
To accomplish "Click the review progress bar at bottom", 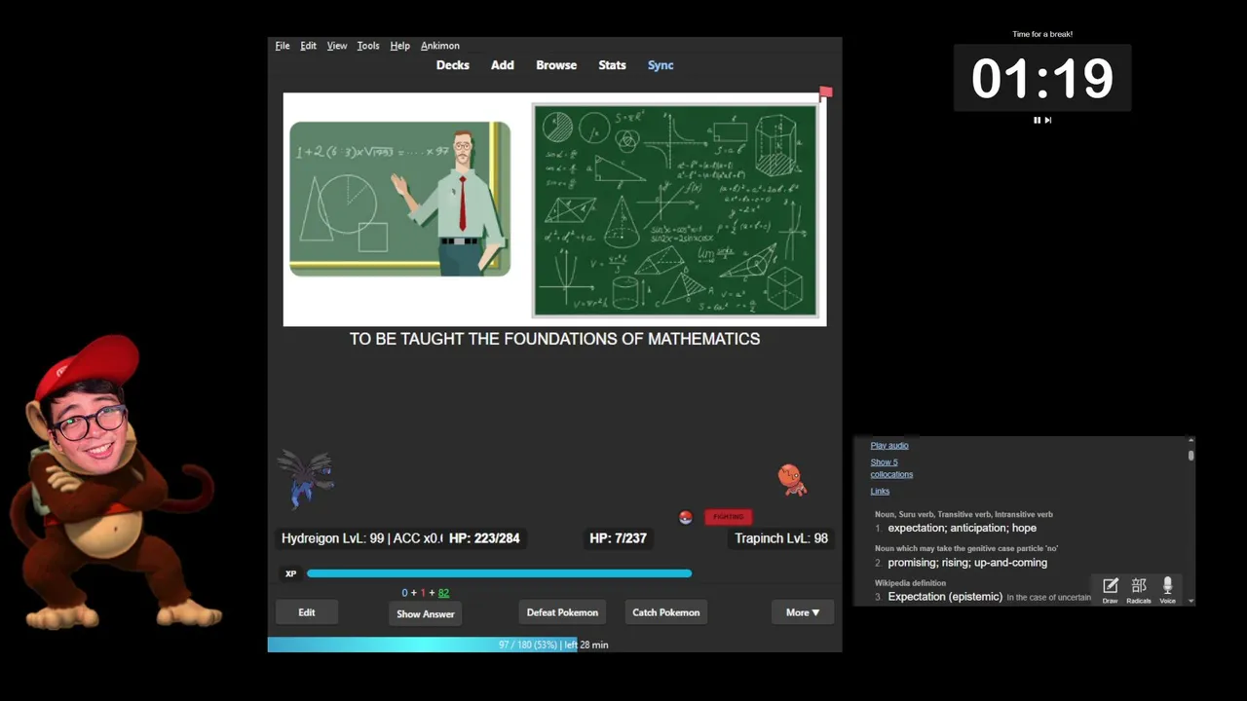I will (x=554, y=645).
